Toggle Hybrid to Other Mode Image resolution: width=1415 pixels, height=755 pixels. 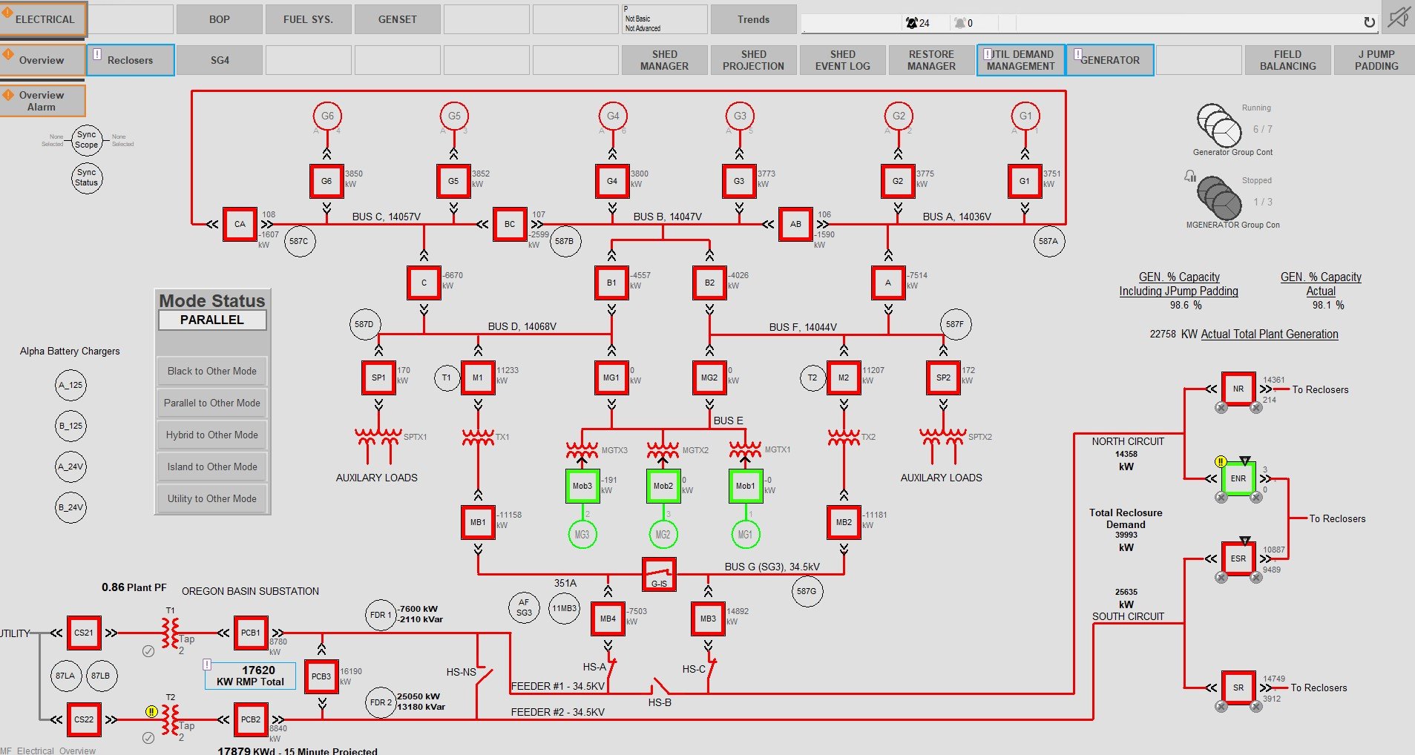click(x=212, y=435)
